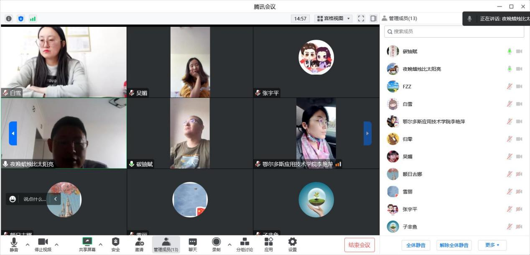This screenshot has height=255, width=530.
Task: Enter fullscreen mode icon
Action: (361, 18)
